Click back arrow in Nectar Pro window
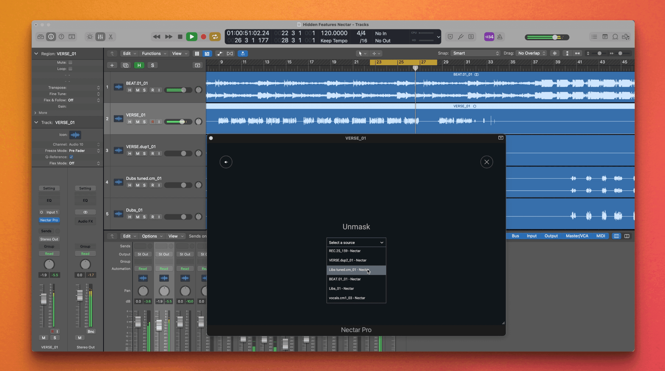This screenshot has height=371, width=665. coord(226,162)
